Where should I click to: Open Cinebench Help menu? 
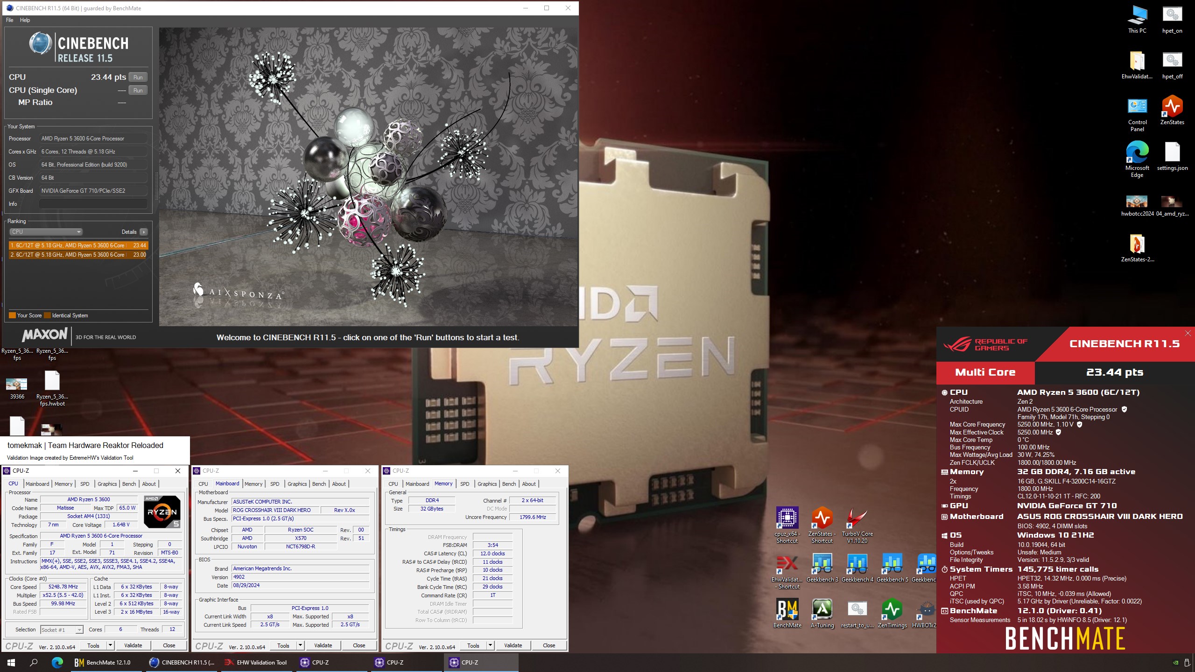[x=25, y=20]
